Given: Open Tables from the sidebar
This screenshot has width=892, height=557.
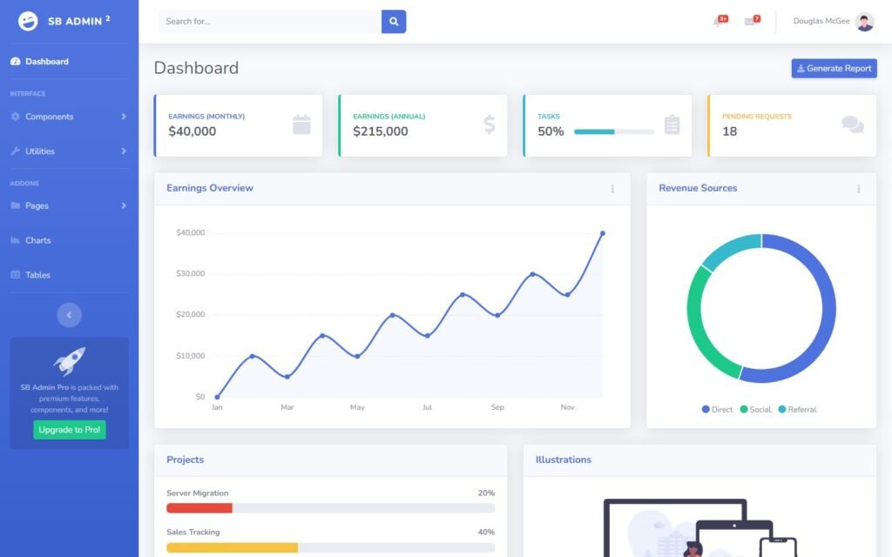Looking at the screenshot, I should pos(70,275).
